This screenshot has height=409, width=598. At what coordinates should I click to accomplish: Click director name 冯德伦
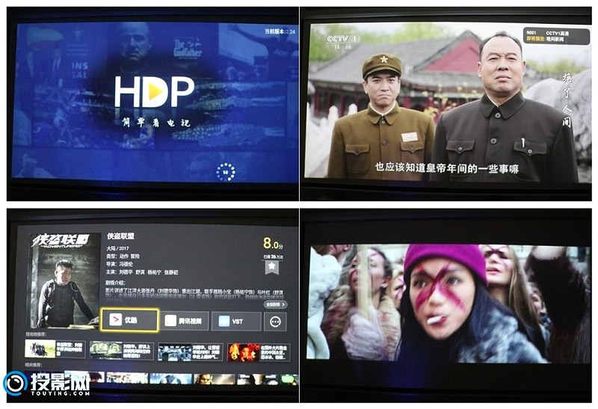pos(127,264)
